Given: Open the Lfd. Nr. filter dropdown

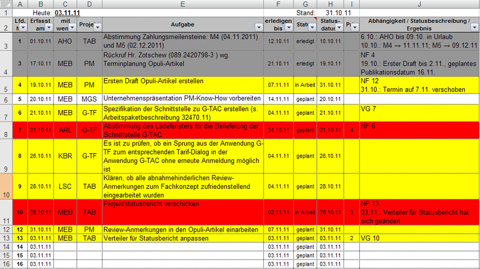Looking at the screenshot, I should point(23,27).
